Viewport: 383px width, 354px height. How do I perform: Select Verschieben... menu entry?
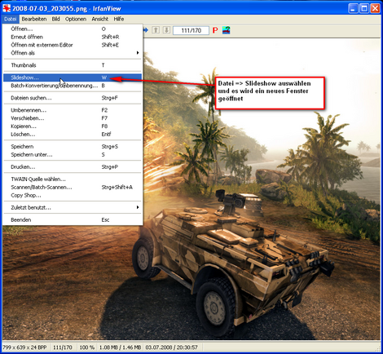(x=73, y=118)
